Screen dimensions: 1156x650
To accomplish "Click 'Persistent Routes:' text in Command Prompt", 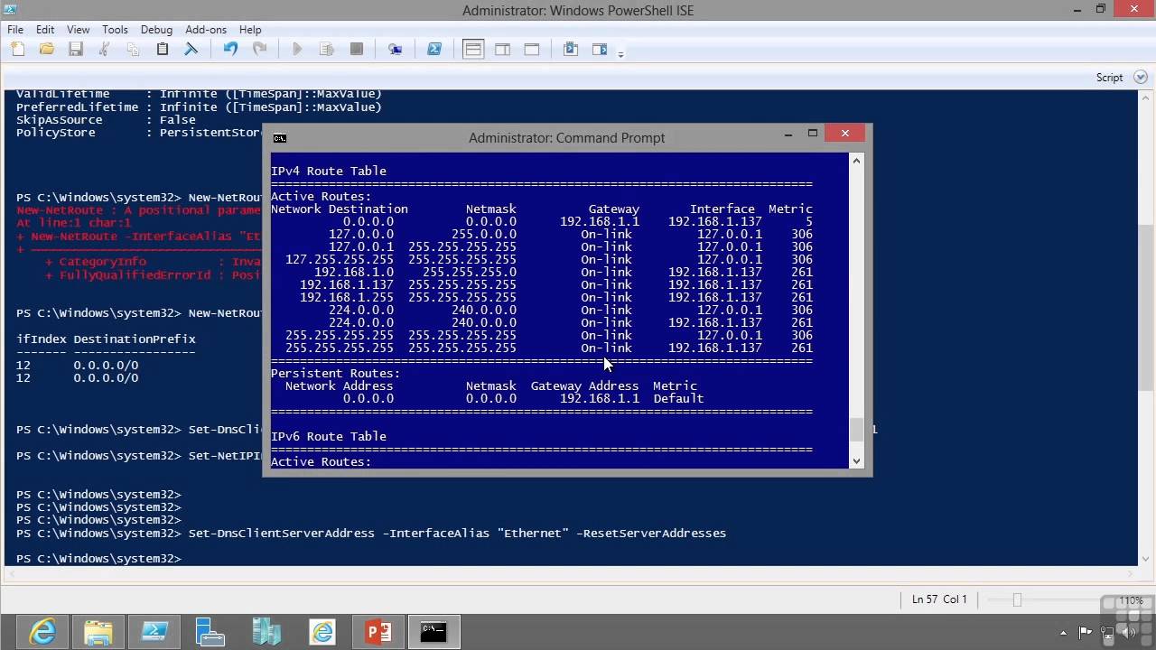I will click(335, 373).
